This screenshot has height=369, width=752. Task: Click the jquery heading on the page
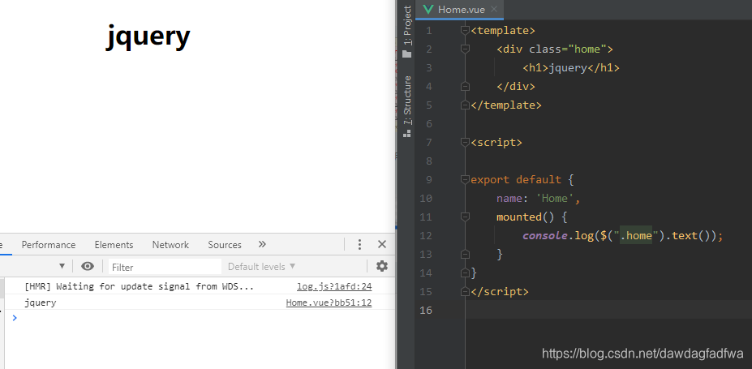tap(148, 36)
